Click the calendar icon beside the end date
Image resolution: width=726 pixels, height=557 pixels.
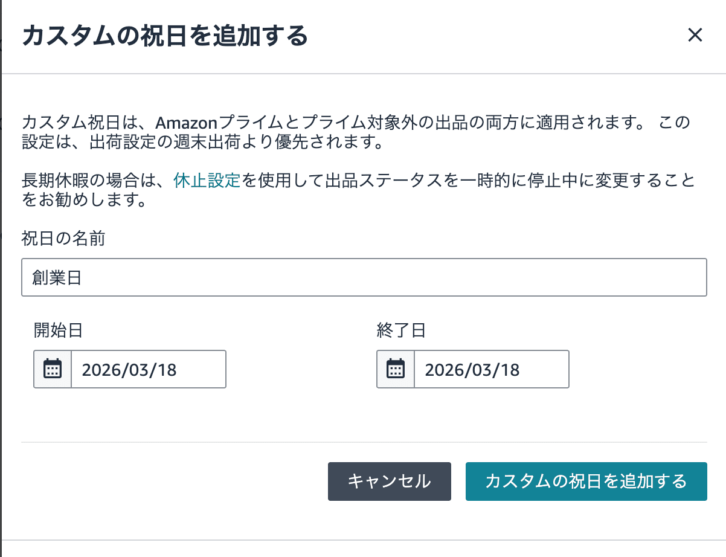point(396,369)
